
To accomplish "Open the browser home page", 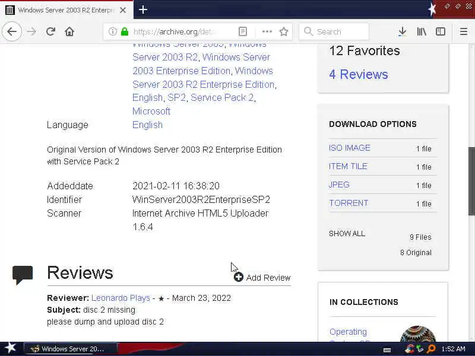I will [x=69, y=31].
